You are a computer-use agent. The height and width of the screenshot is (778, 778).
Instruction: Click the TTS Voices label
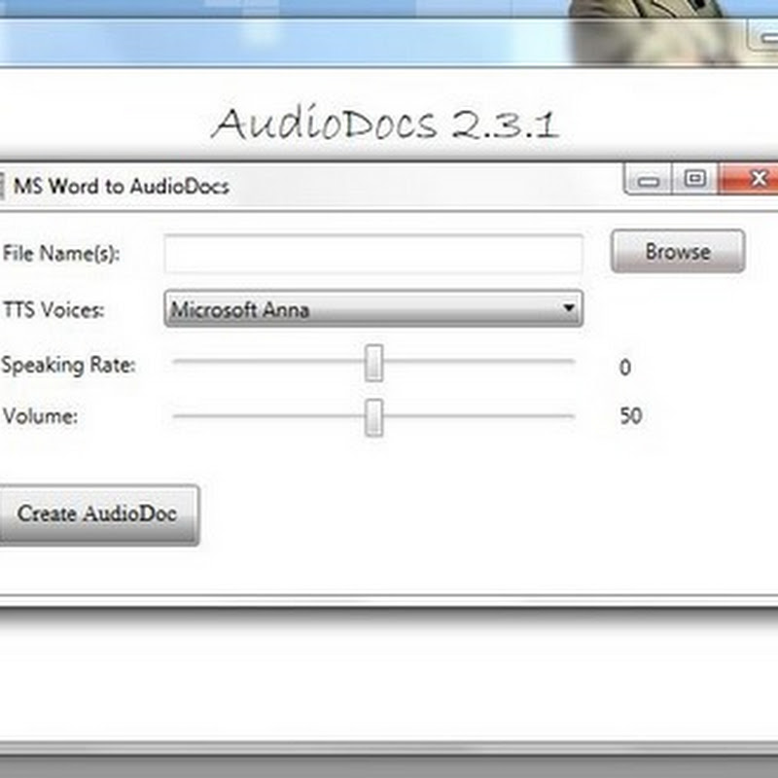click(53, 309)
